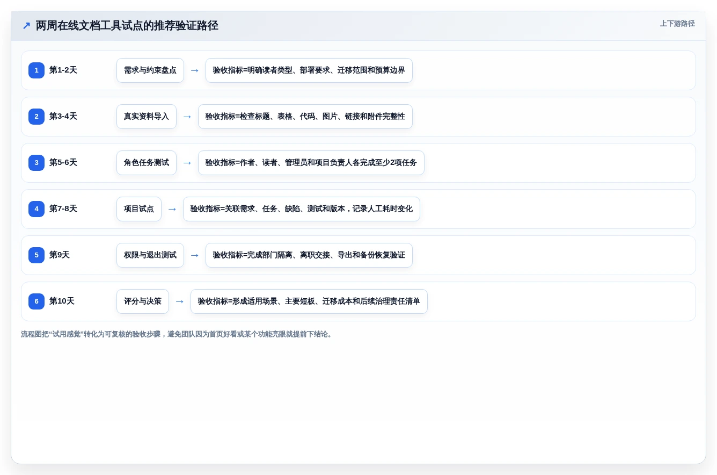Select the 第5-6天 label
Screen dimensions: 717x475
tap(63, 163)
